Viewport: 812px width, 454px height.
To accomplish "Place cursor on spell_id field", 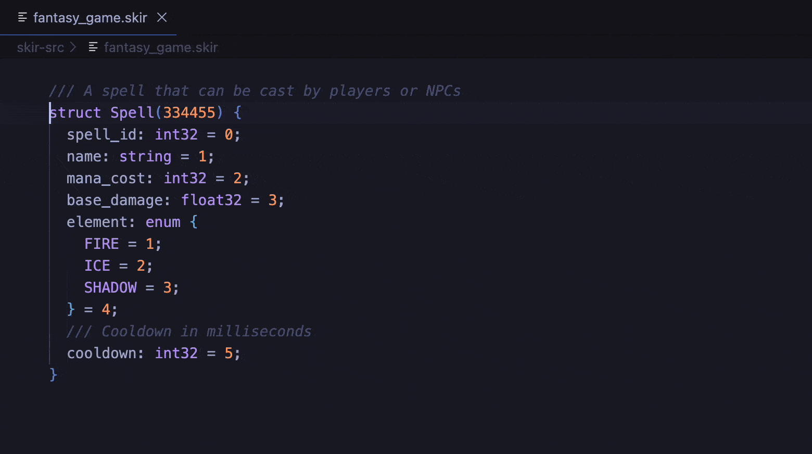I will point(102,135).
